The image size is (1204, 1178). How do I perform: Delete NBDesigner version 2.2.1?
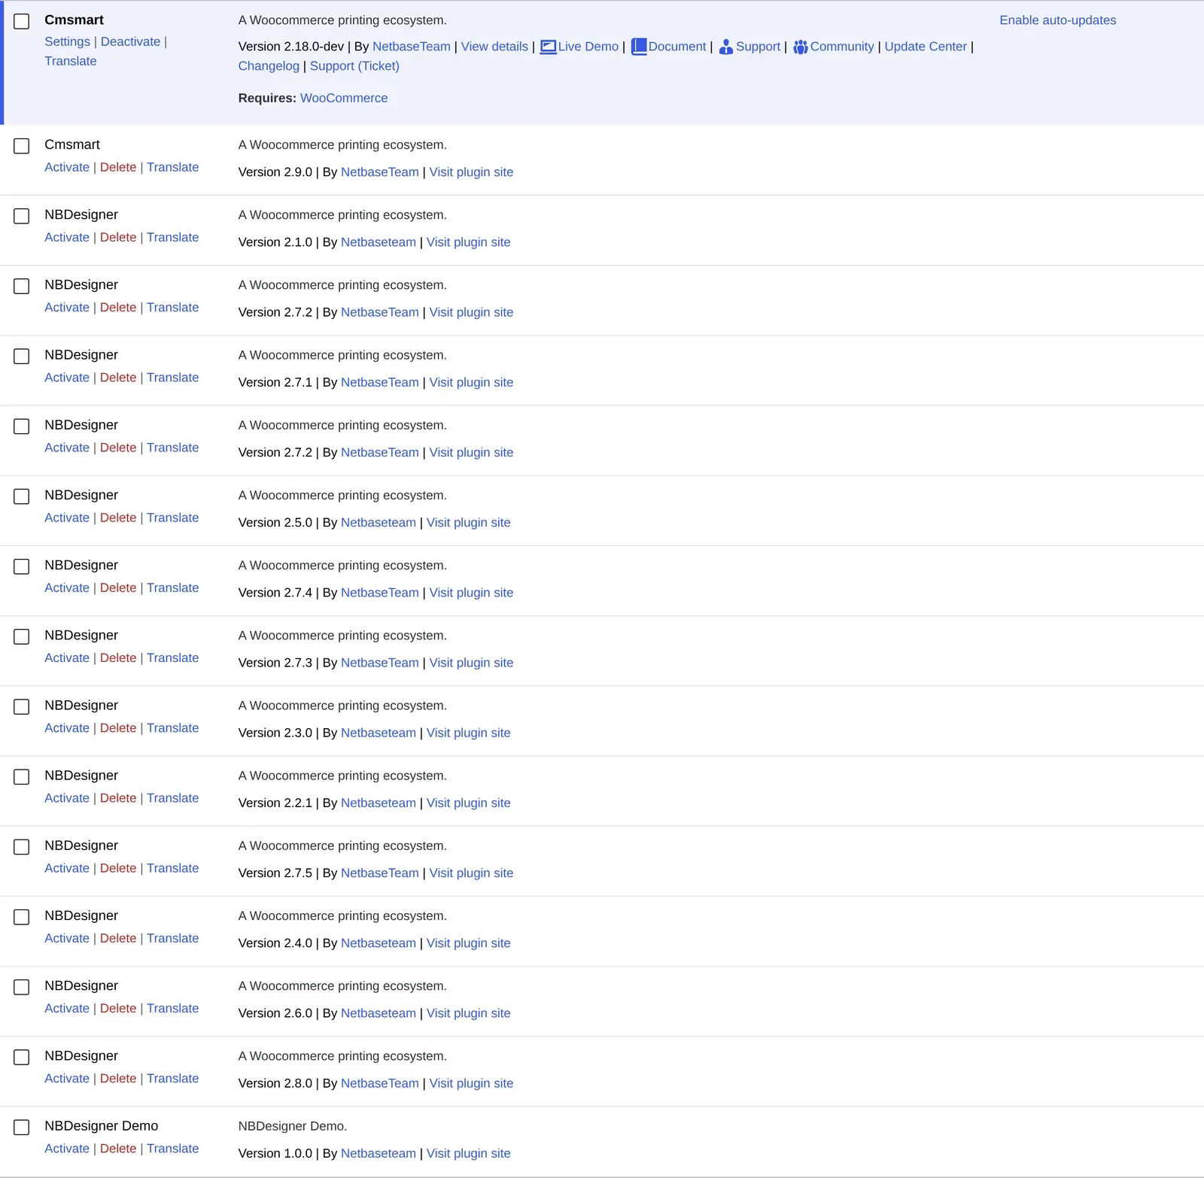click(x=118, y=798)
